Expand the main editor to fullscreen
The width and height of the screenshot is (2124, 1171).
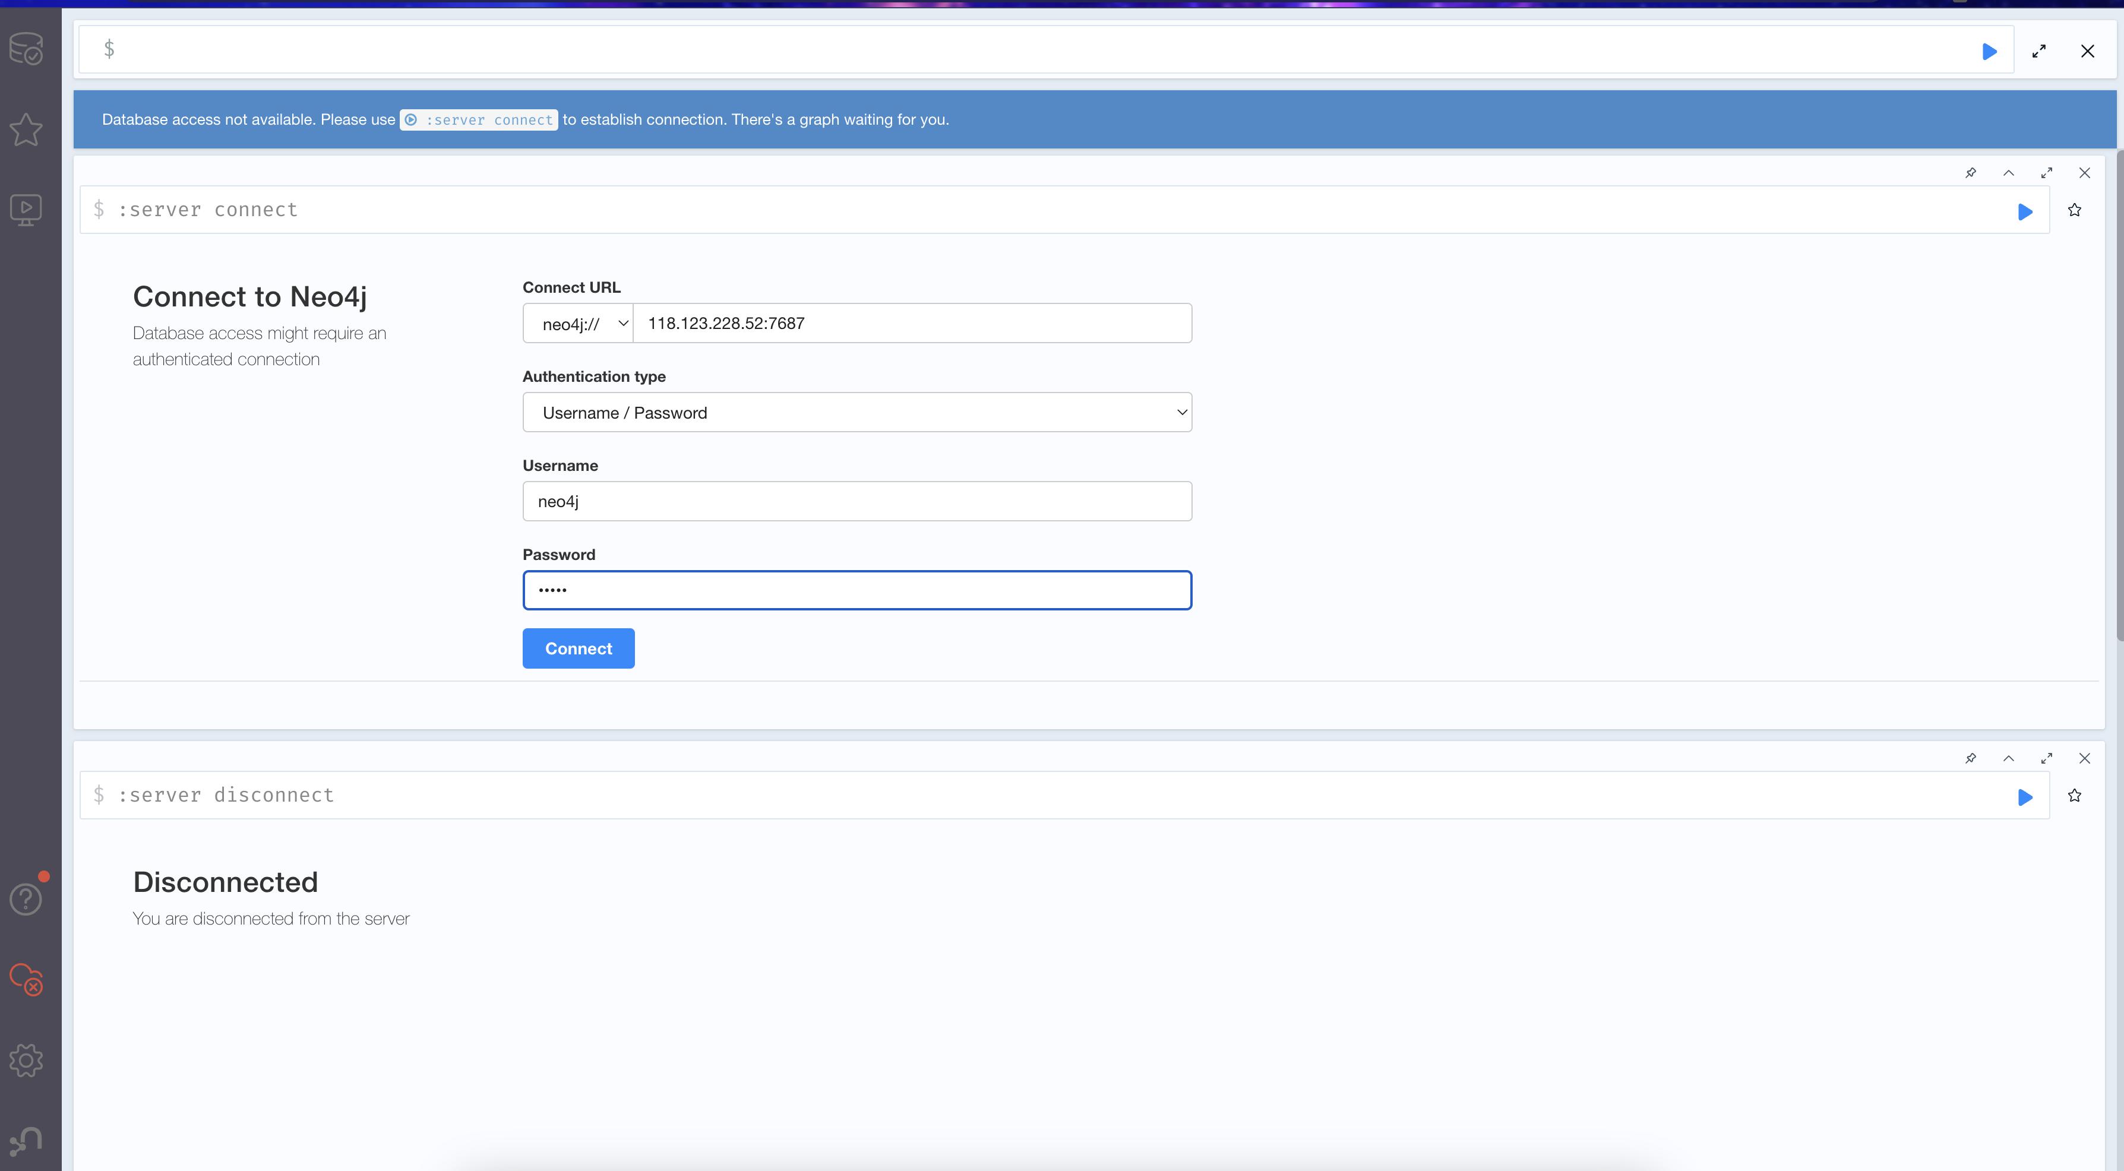2039,51
